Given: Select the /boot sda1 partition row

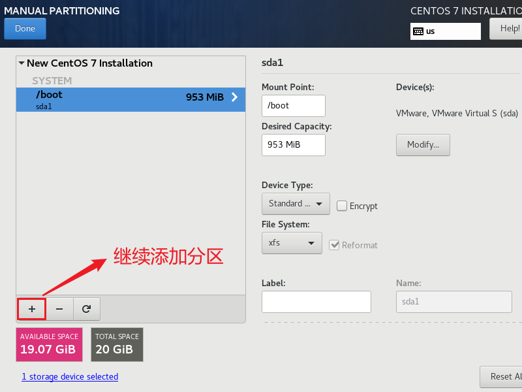Looking at the screenshot, I should pos(131,99).
